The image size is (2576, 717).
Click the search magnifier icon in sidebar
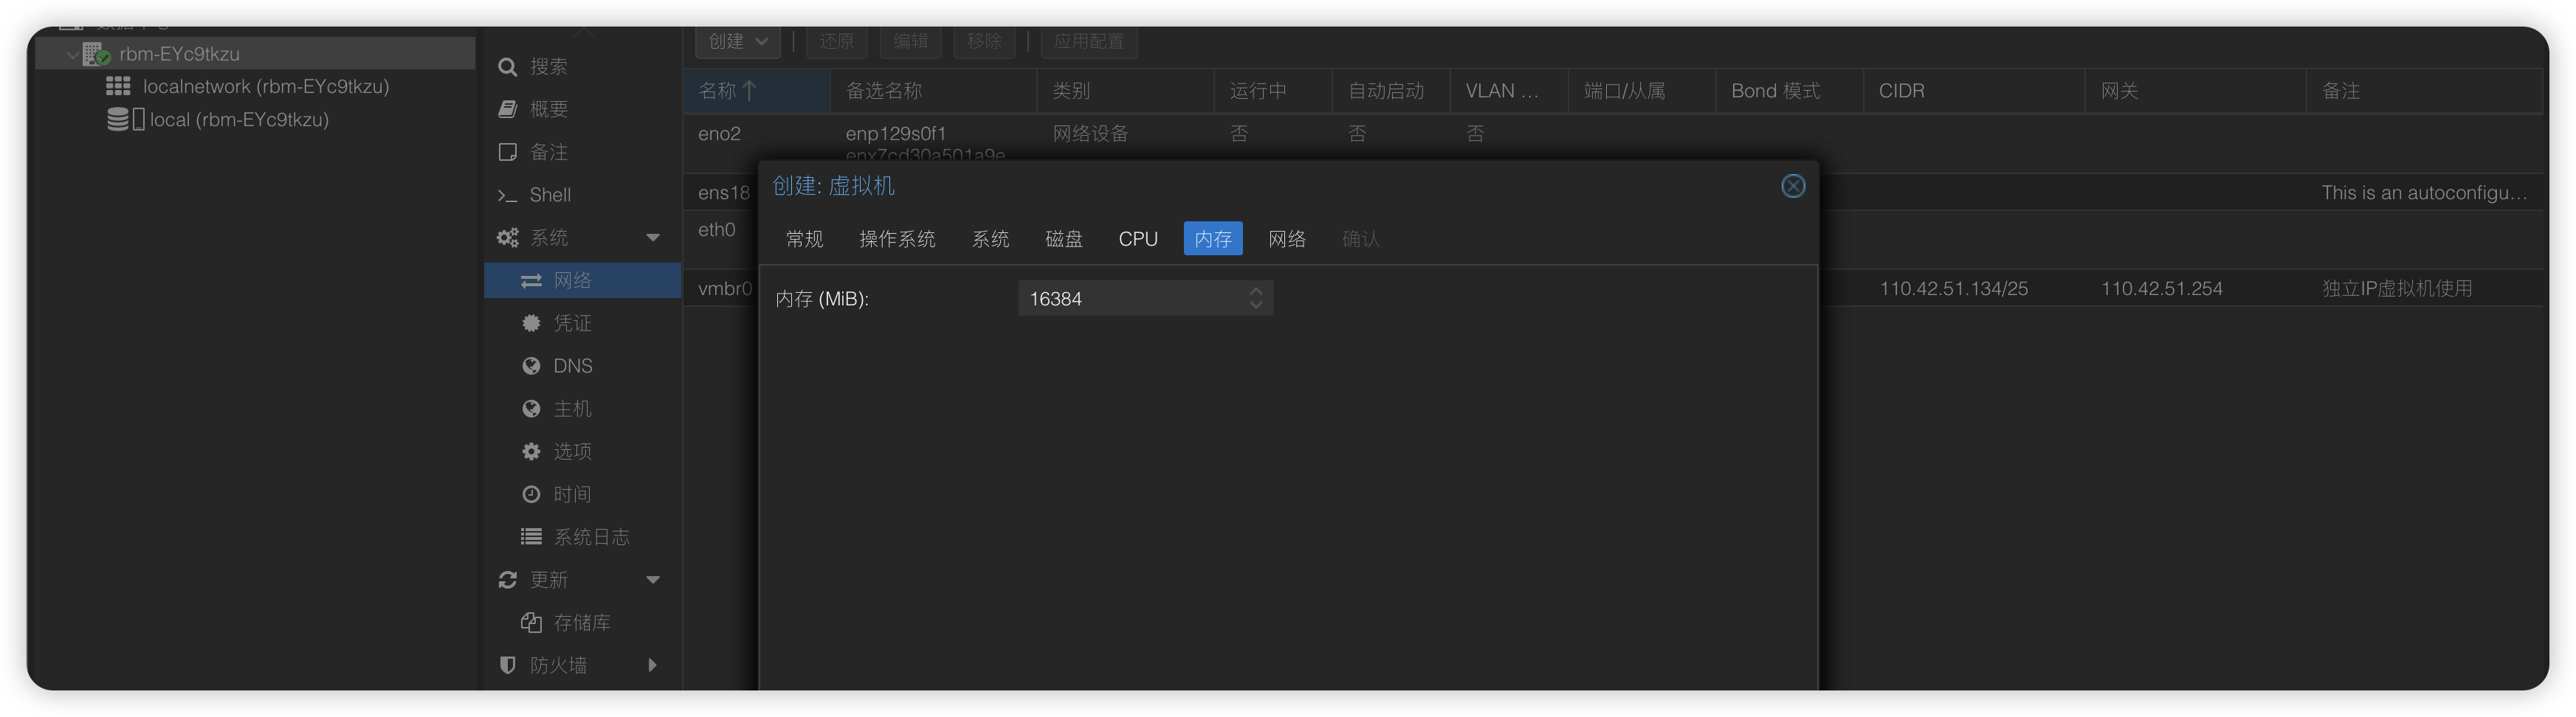[x=507, y=67]
